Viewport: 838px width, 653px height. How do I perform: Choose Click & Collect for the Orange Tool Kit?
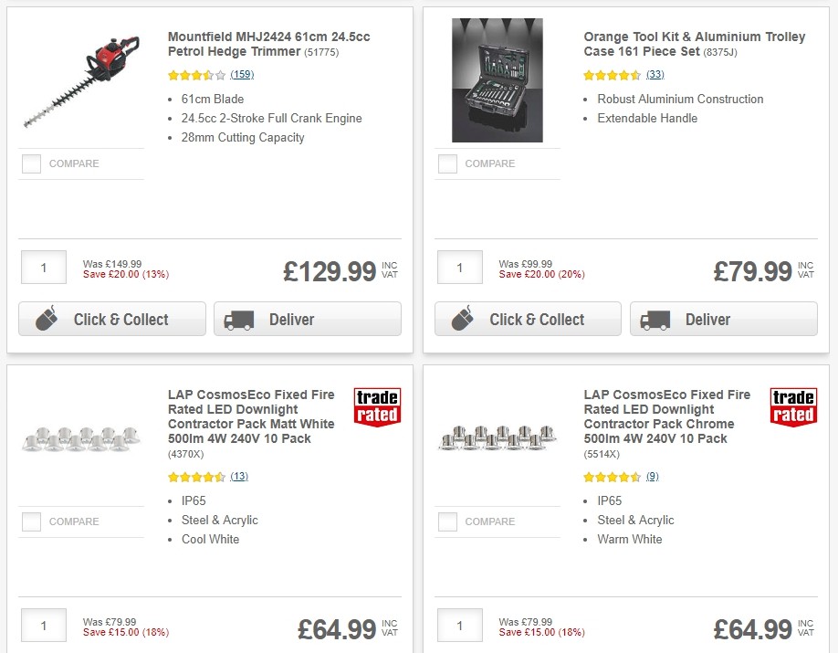pos(528,320)
